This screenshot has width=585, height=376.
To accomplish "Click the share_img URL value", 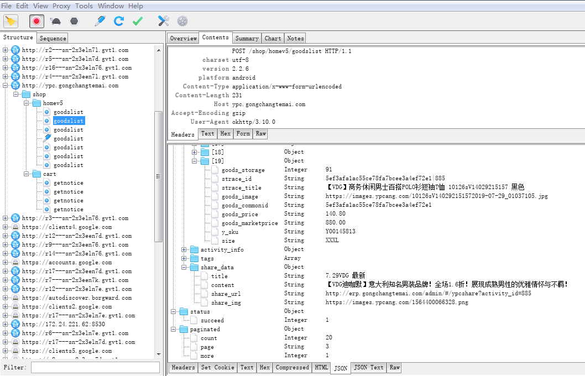I will [396, 302].
